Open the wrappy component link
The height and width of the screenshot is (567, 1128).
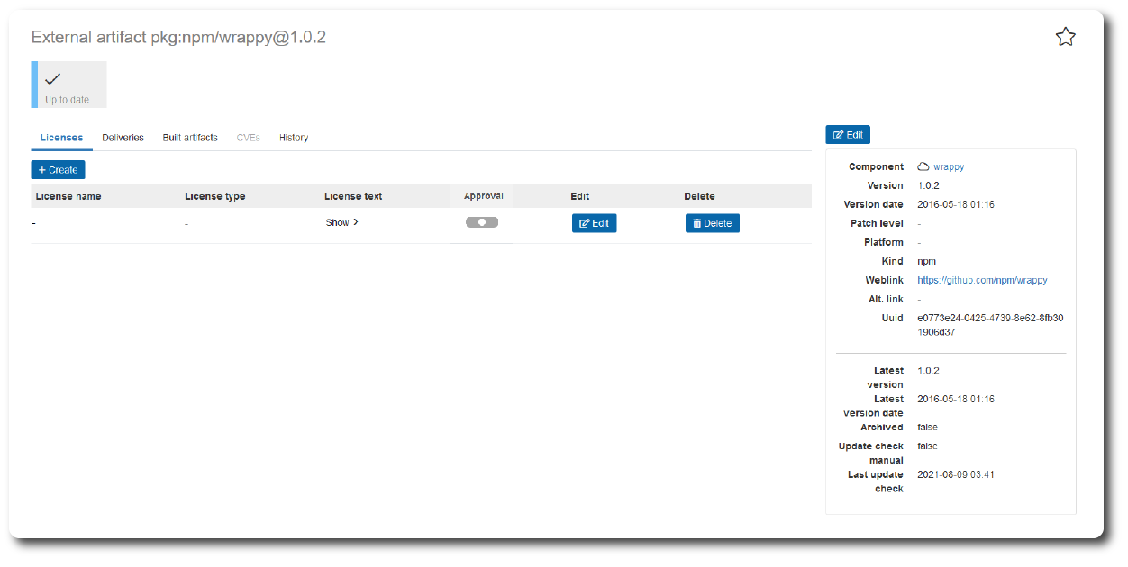(949, 166)
